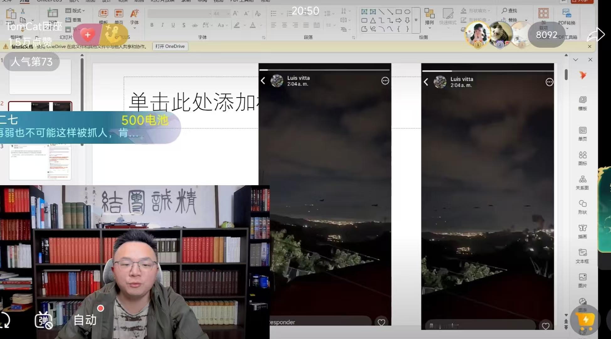Open the font size dropdown
Image resolution: width=611 pixels, height=339 pixels.
[228, 13]
